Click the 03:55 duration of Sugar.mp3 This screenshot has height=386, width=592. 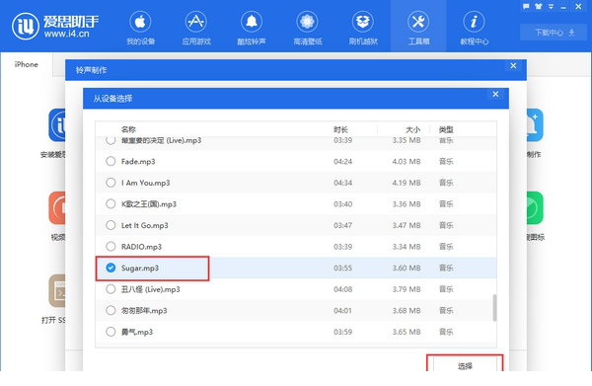[342, 269]
